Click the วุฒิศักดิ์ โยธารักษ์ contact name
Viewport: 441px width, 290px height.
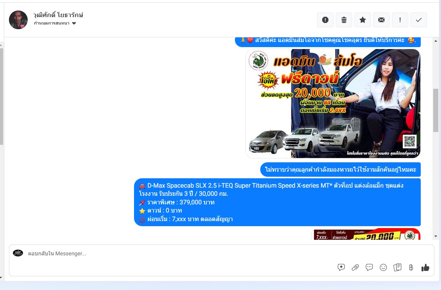pyautogui.click(x=58, y=15)
